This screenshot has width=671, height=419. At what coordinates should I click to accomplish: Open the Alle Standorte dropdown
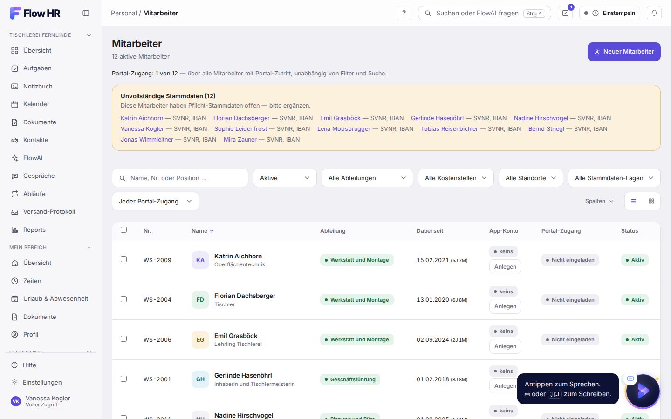tap(531, 178)
